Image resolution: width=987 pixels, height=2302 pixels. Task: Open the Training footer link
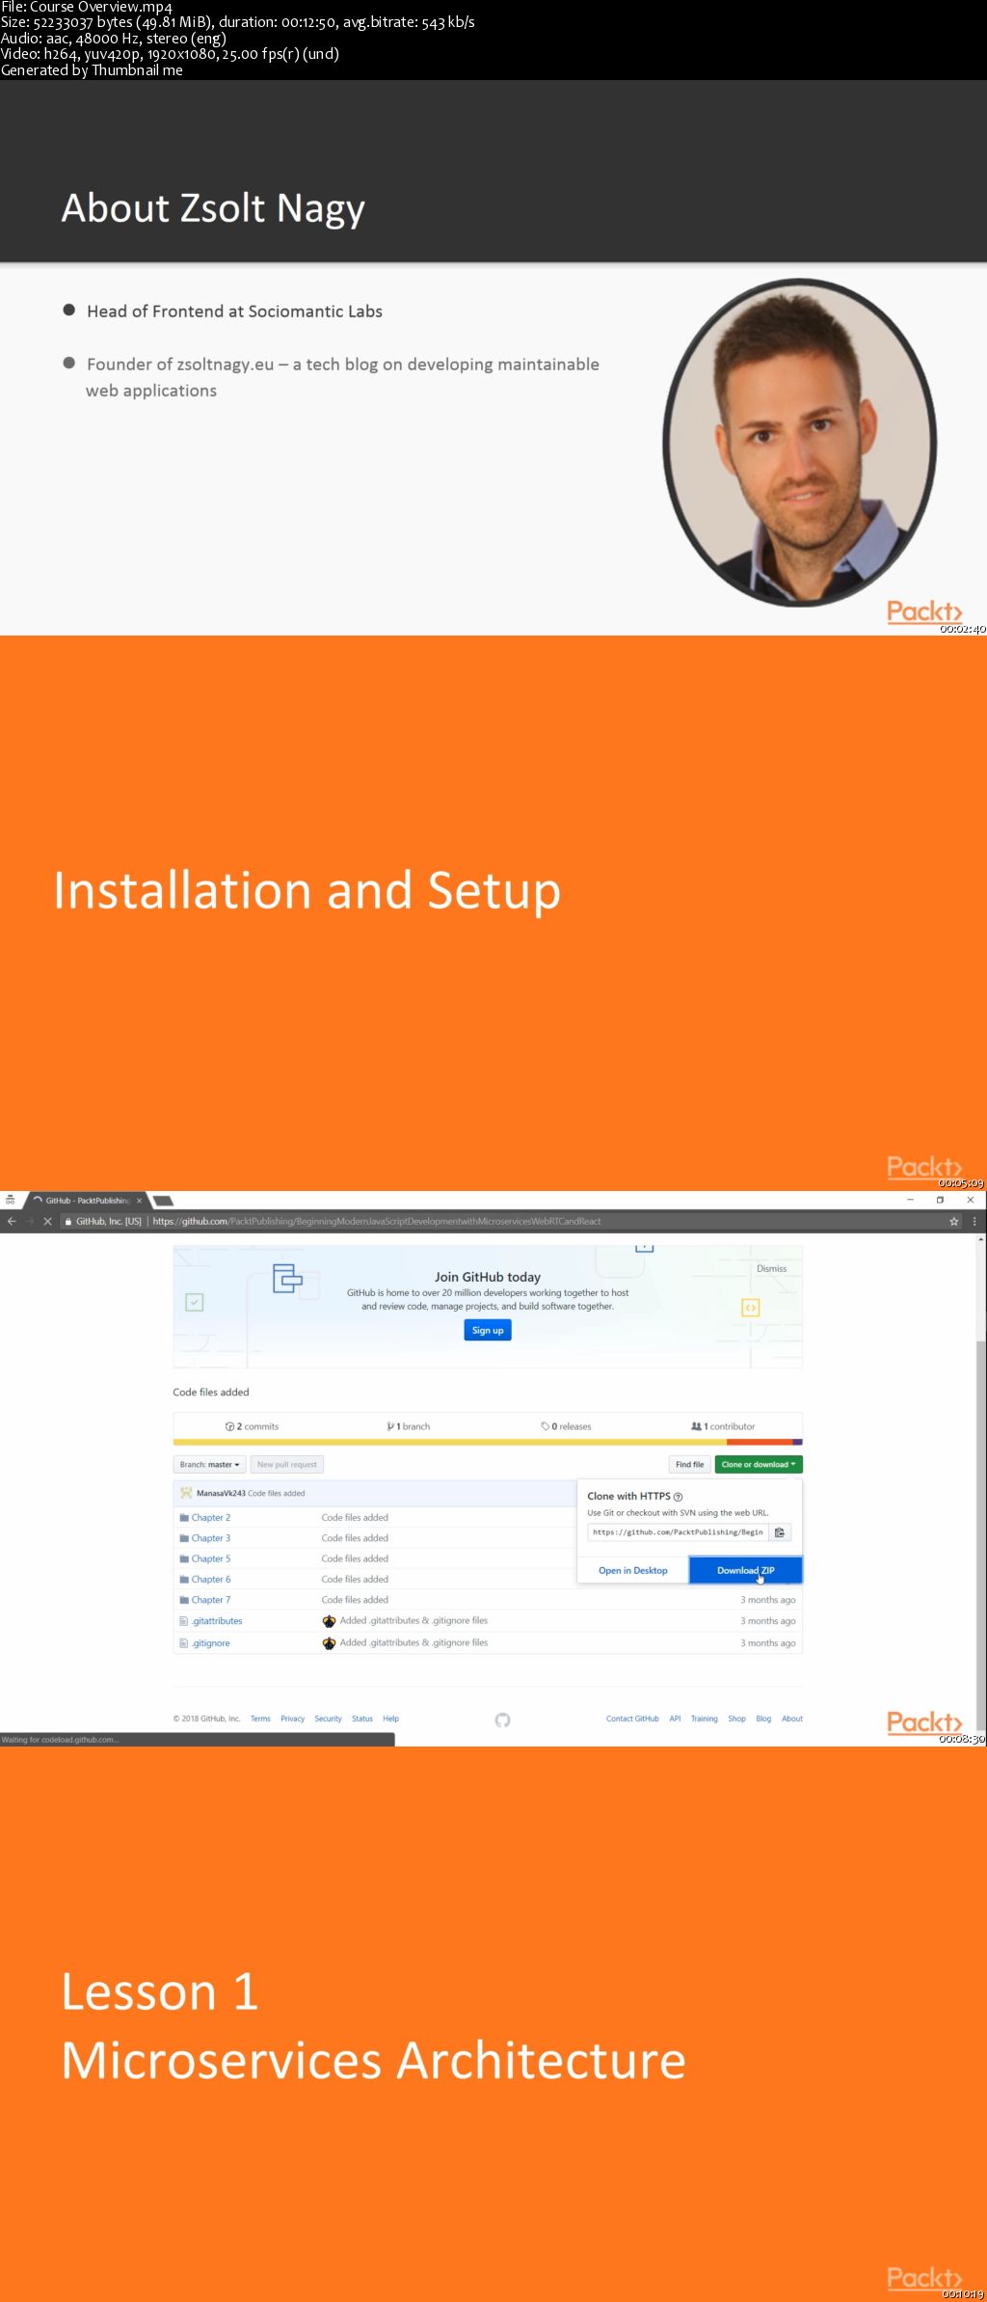click(704, 1719)
